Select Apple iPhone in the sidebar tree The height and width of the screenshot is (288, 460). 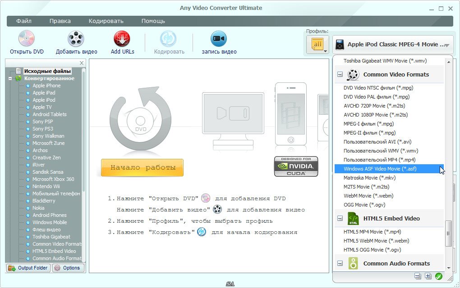click(46, 85)
